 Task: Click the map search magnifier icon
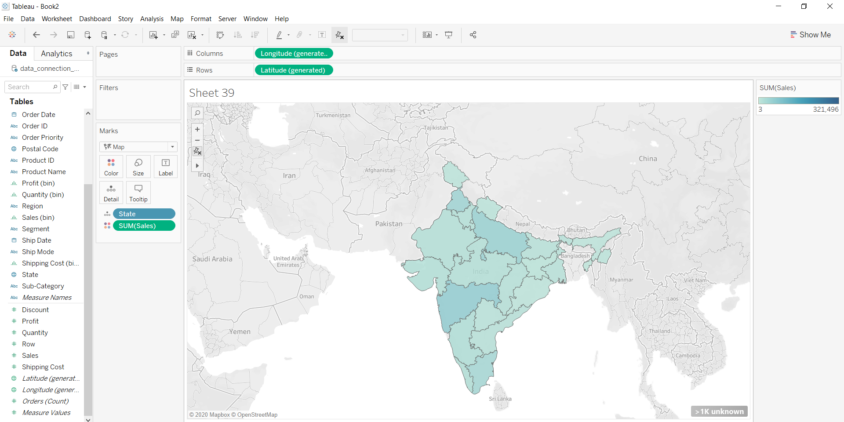(x=197, y=113)
